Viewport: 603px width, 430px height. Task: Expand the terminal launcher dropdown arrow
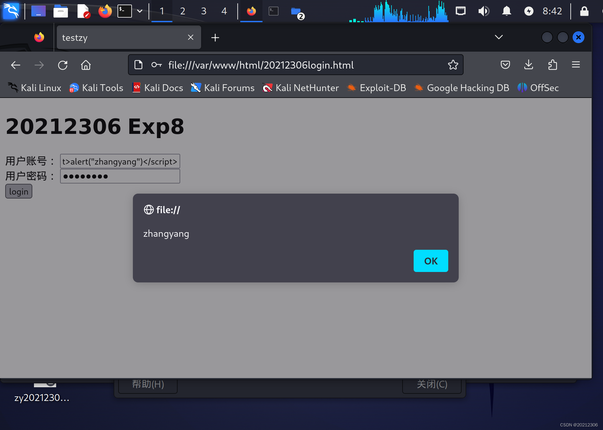[140, 11]
